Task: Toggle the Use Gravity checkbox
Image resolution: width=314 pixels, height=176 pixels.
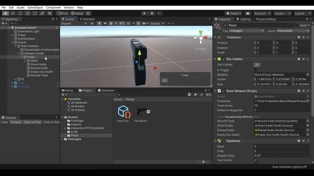Action: 255,160
